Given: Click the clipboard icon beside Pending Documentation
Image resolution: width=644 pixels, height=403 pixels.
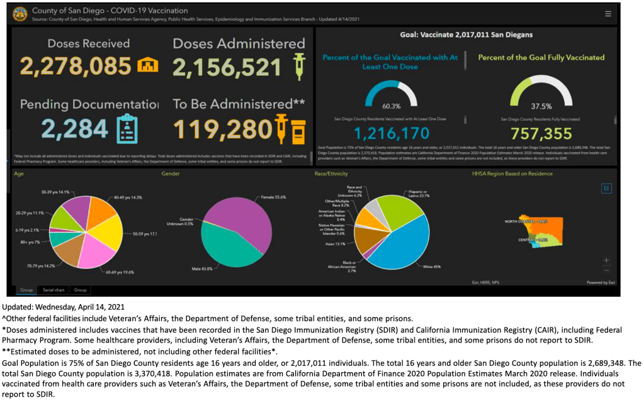Looking at the screenshot, I should coord(128,128).
